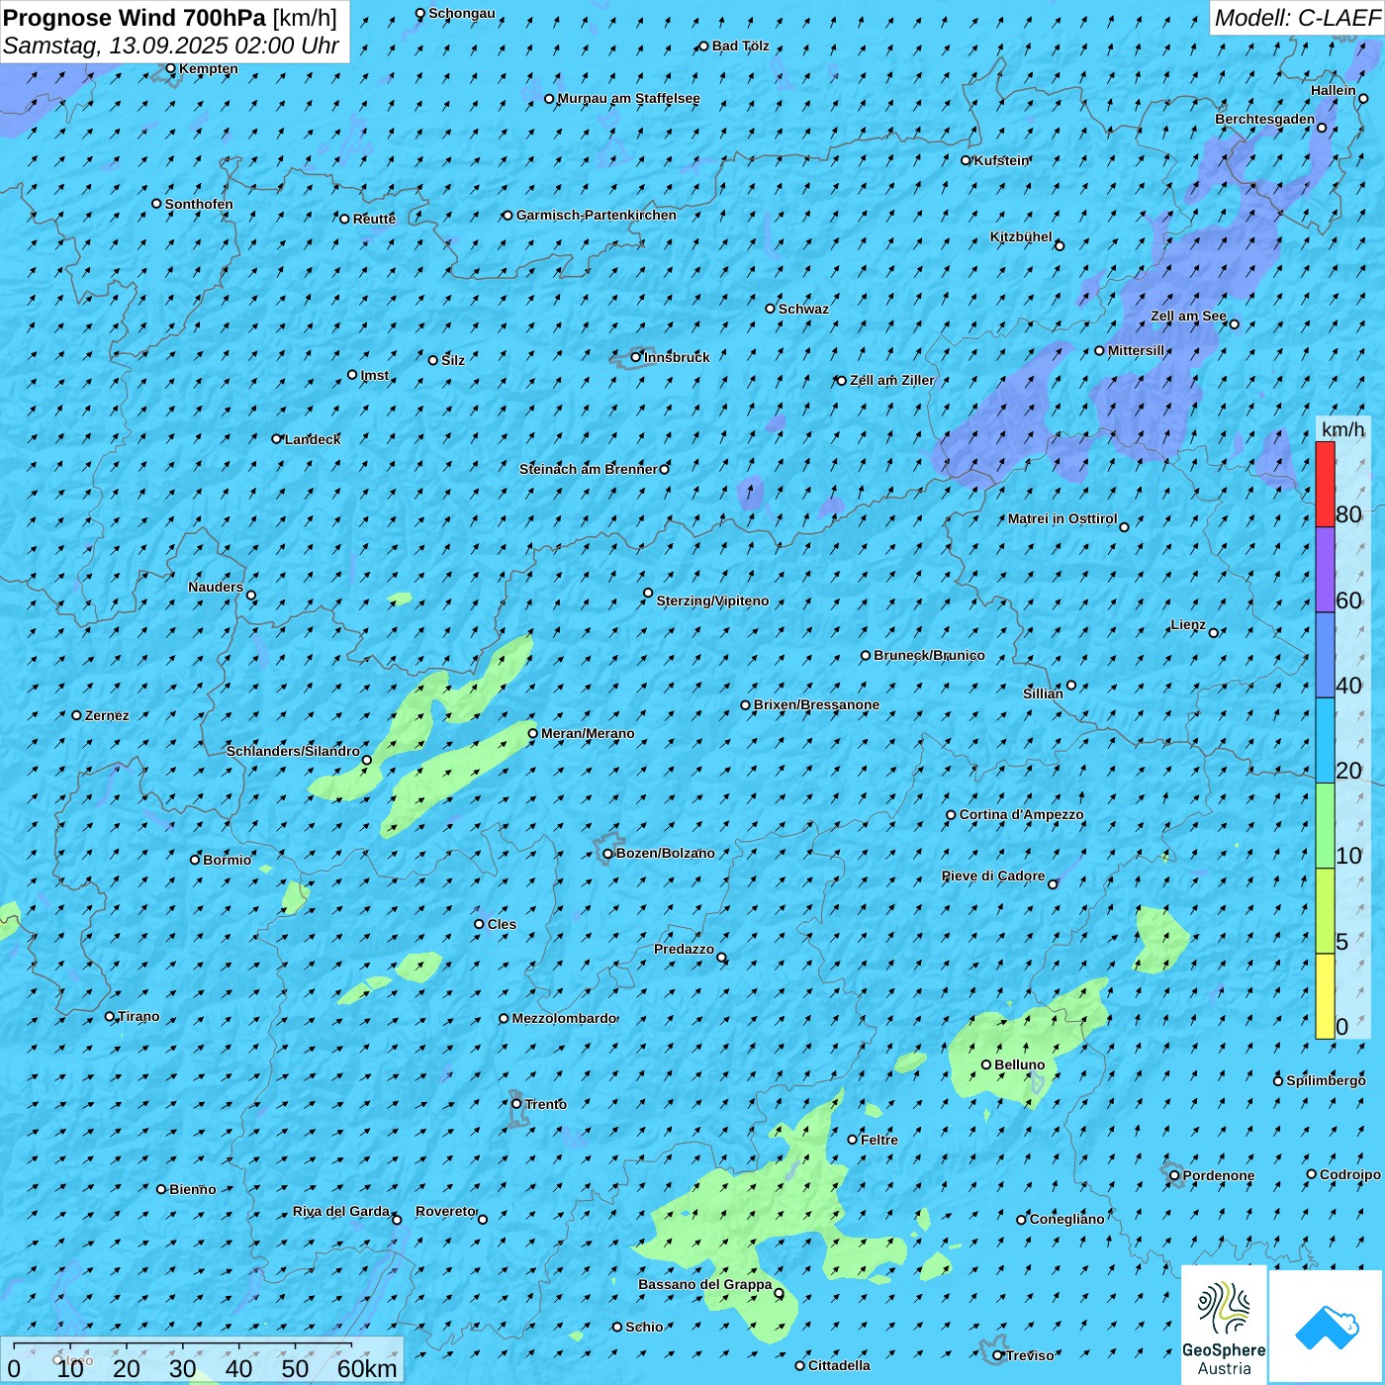Click the Feltre city label

[x=879, y=1140]
